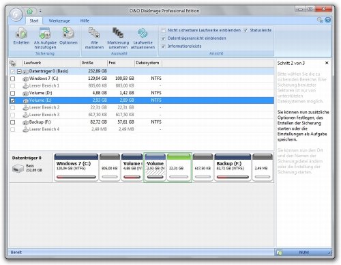Select Windows 7 (C:) partition block in disk view
Screen dimensions: 341x265
[76, 167]
